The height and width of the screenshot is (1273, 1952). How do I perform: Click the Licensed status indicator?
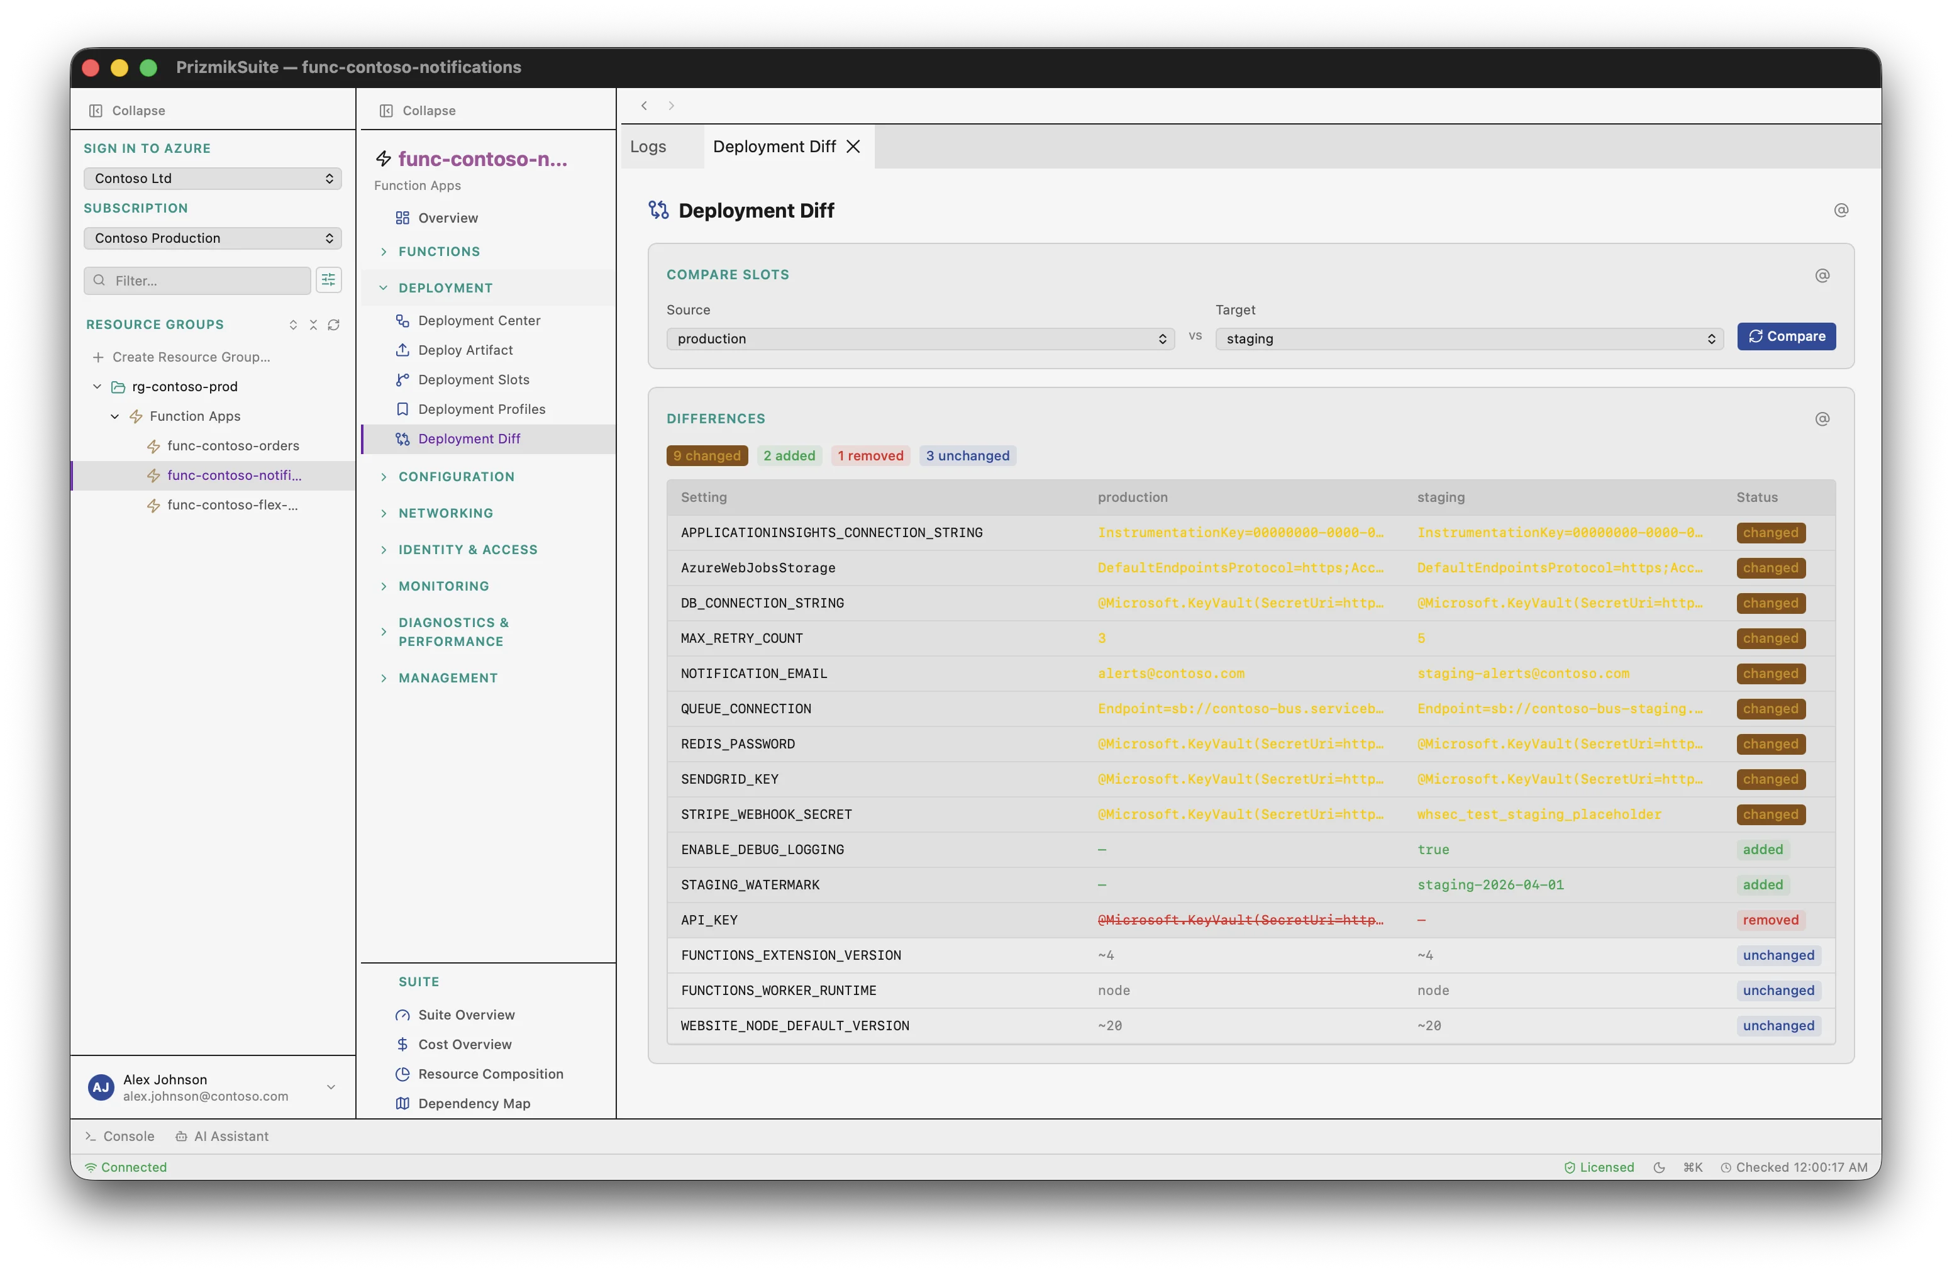click(1599, 1168)
